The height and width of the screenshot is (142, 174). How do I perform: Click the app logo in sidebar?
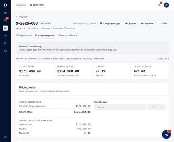point(5,5)
